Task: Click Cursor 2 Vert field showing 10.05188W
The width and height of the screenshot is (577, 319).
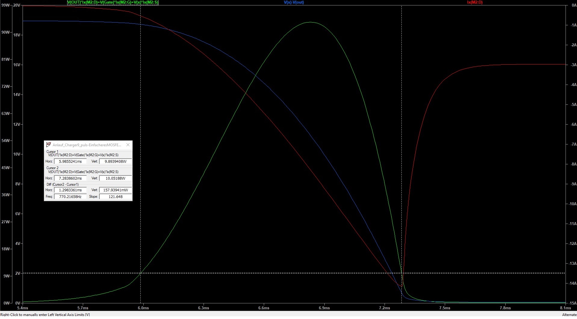Action: (116, 178)
